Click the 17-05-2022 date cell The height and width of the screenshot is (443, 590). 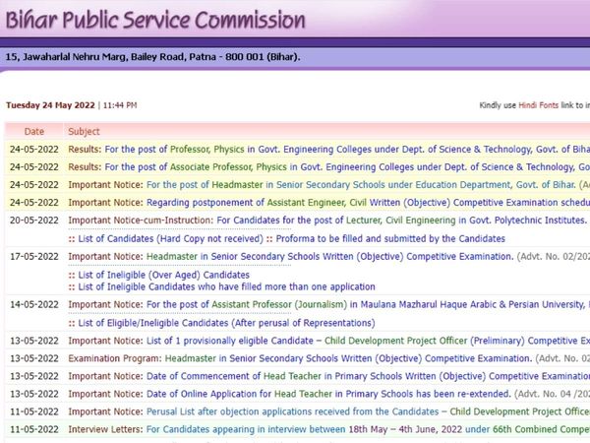click(x=34, y=257)
